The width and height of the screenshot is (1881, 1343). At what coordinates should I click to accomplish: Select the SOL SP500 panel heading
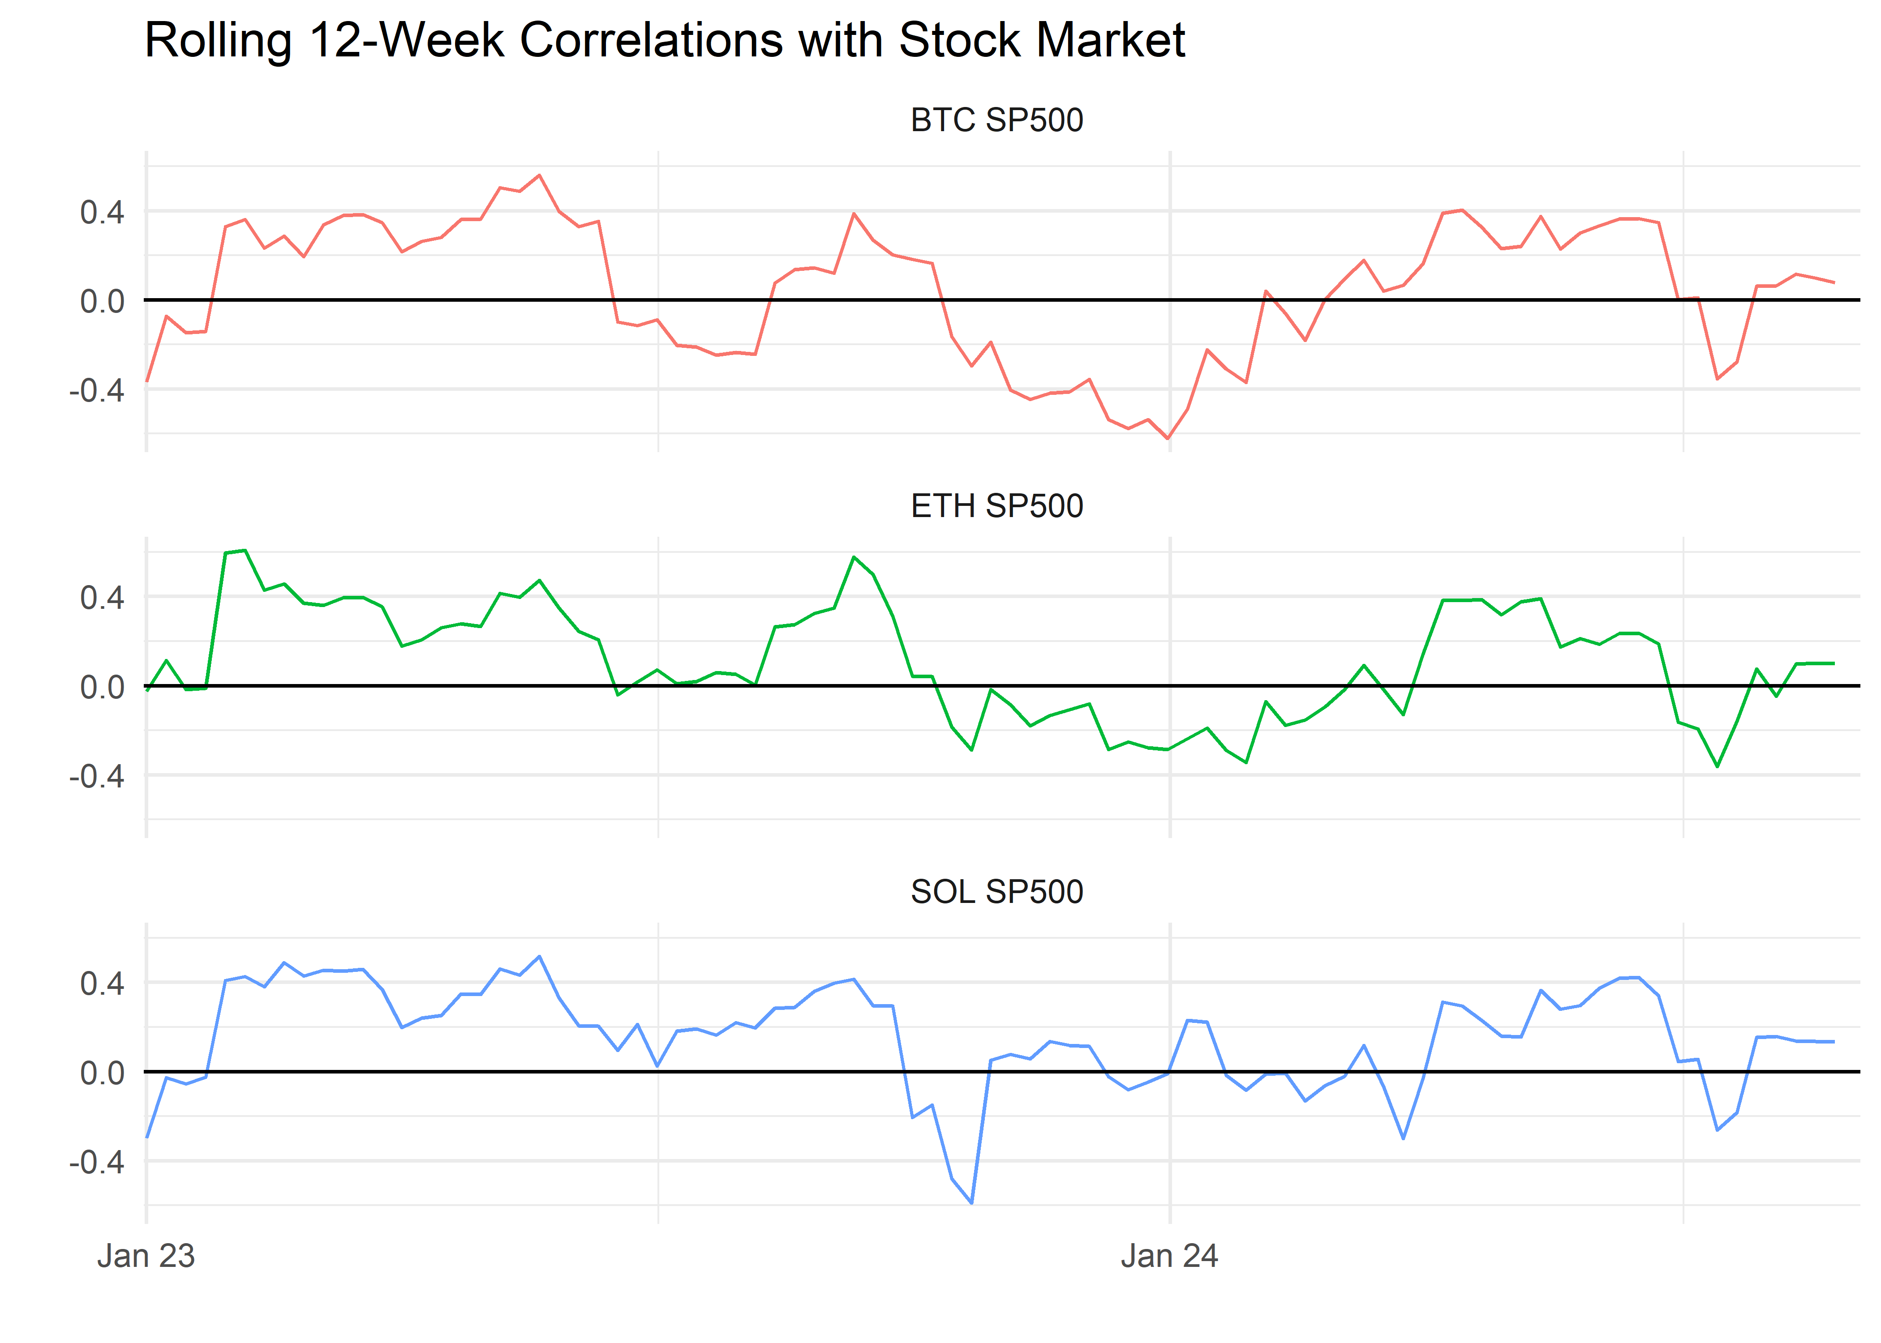click(996, 891)
